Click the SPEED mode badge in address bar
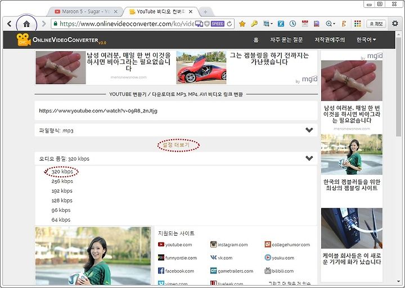The width and height of the screenshot is (405, 288). click(x=218, y=24)
